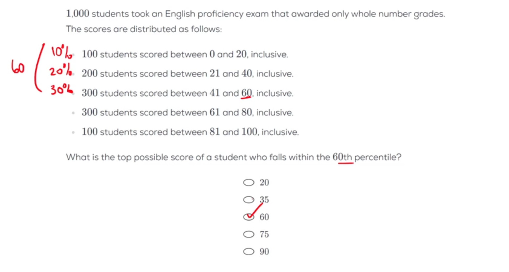Click the "81 and 100, inclusive" score line

click(190, 132)
